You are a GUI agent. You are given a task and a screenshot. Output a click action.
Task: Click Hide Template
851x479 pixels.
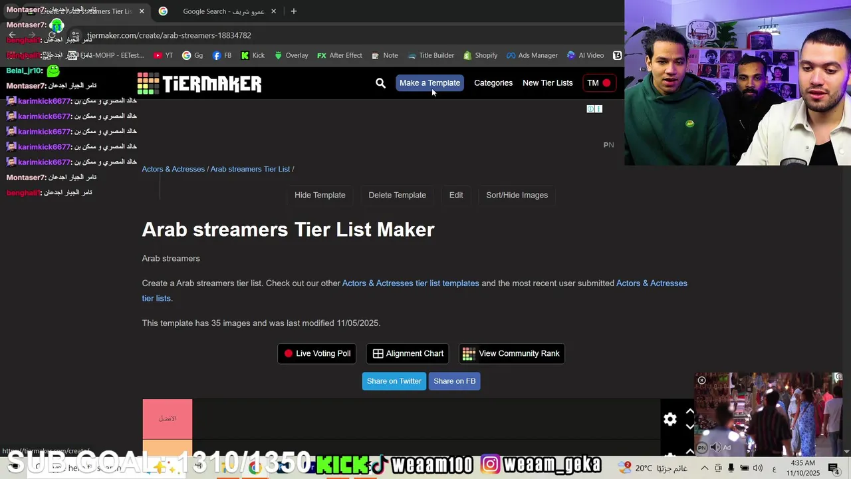[320, 195]
